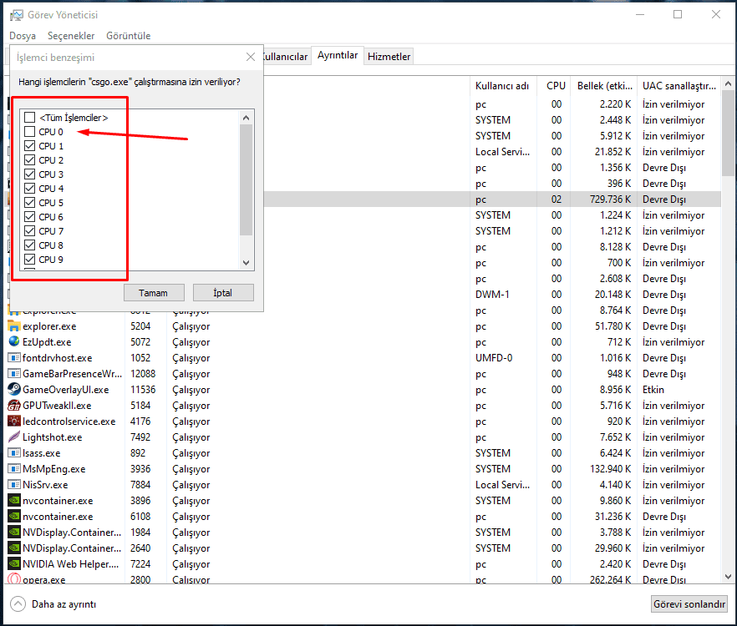
Task: Click the MsMpEng.exe process icon
Action: click(x=14, y=468)
